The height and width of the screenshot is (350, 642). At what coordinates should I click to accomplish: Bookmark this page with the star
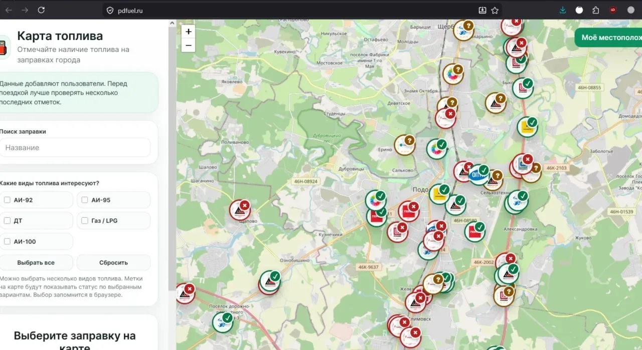point(495,10)
